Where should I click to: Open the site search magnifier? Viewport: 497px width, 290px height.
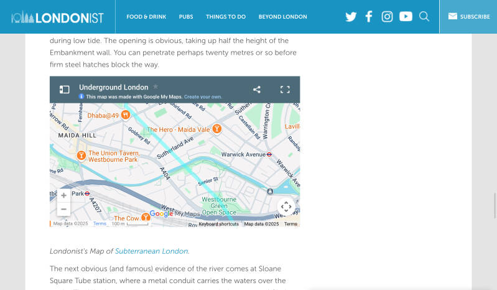pos(424,16)
